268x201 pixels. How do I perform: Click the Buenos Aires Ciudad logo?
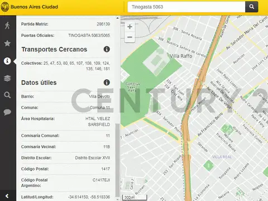point(5,7)
